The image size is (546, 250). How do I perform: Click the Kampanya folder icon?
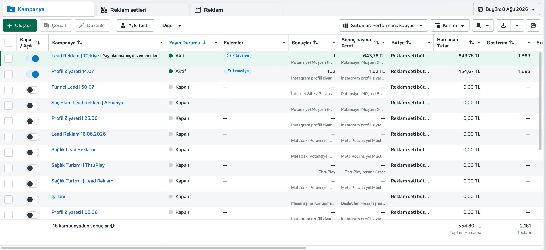click(11, 9)
